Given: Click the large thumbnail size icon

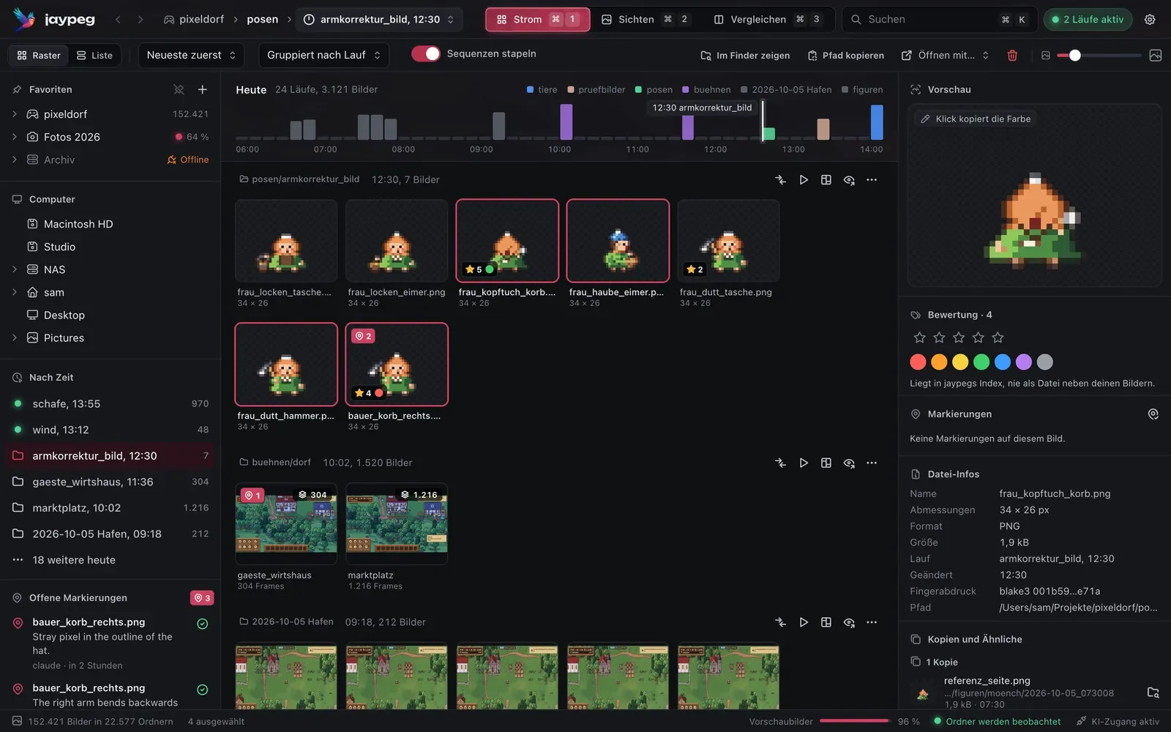Looking at the screenshot, I should tap(1156, 55).
